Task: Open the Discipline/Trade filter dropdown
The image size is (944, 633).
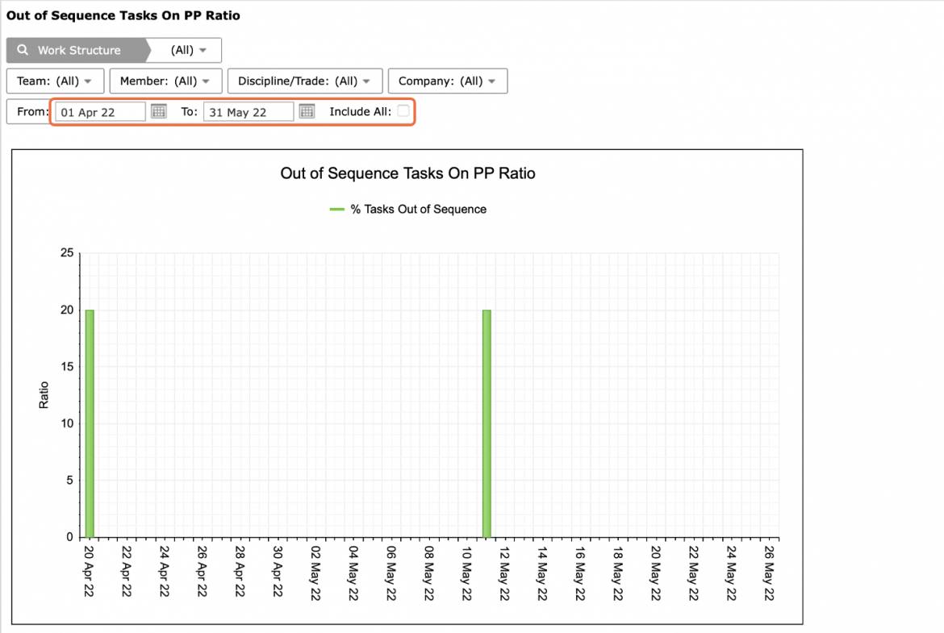Action: click(x=305, y=81)
